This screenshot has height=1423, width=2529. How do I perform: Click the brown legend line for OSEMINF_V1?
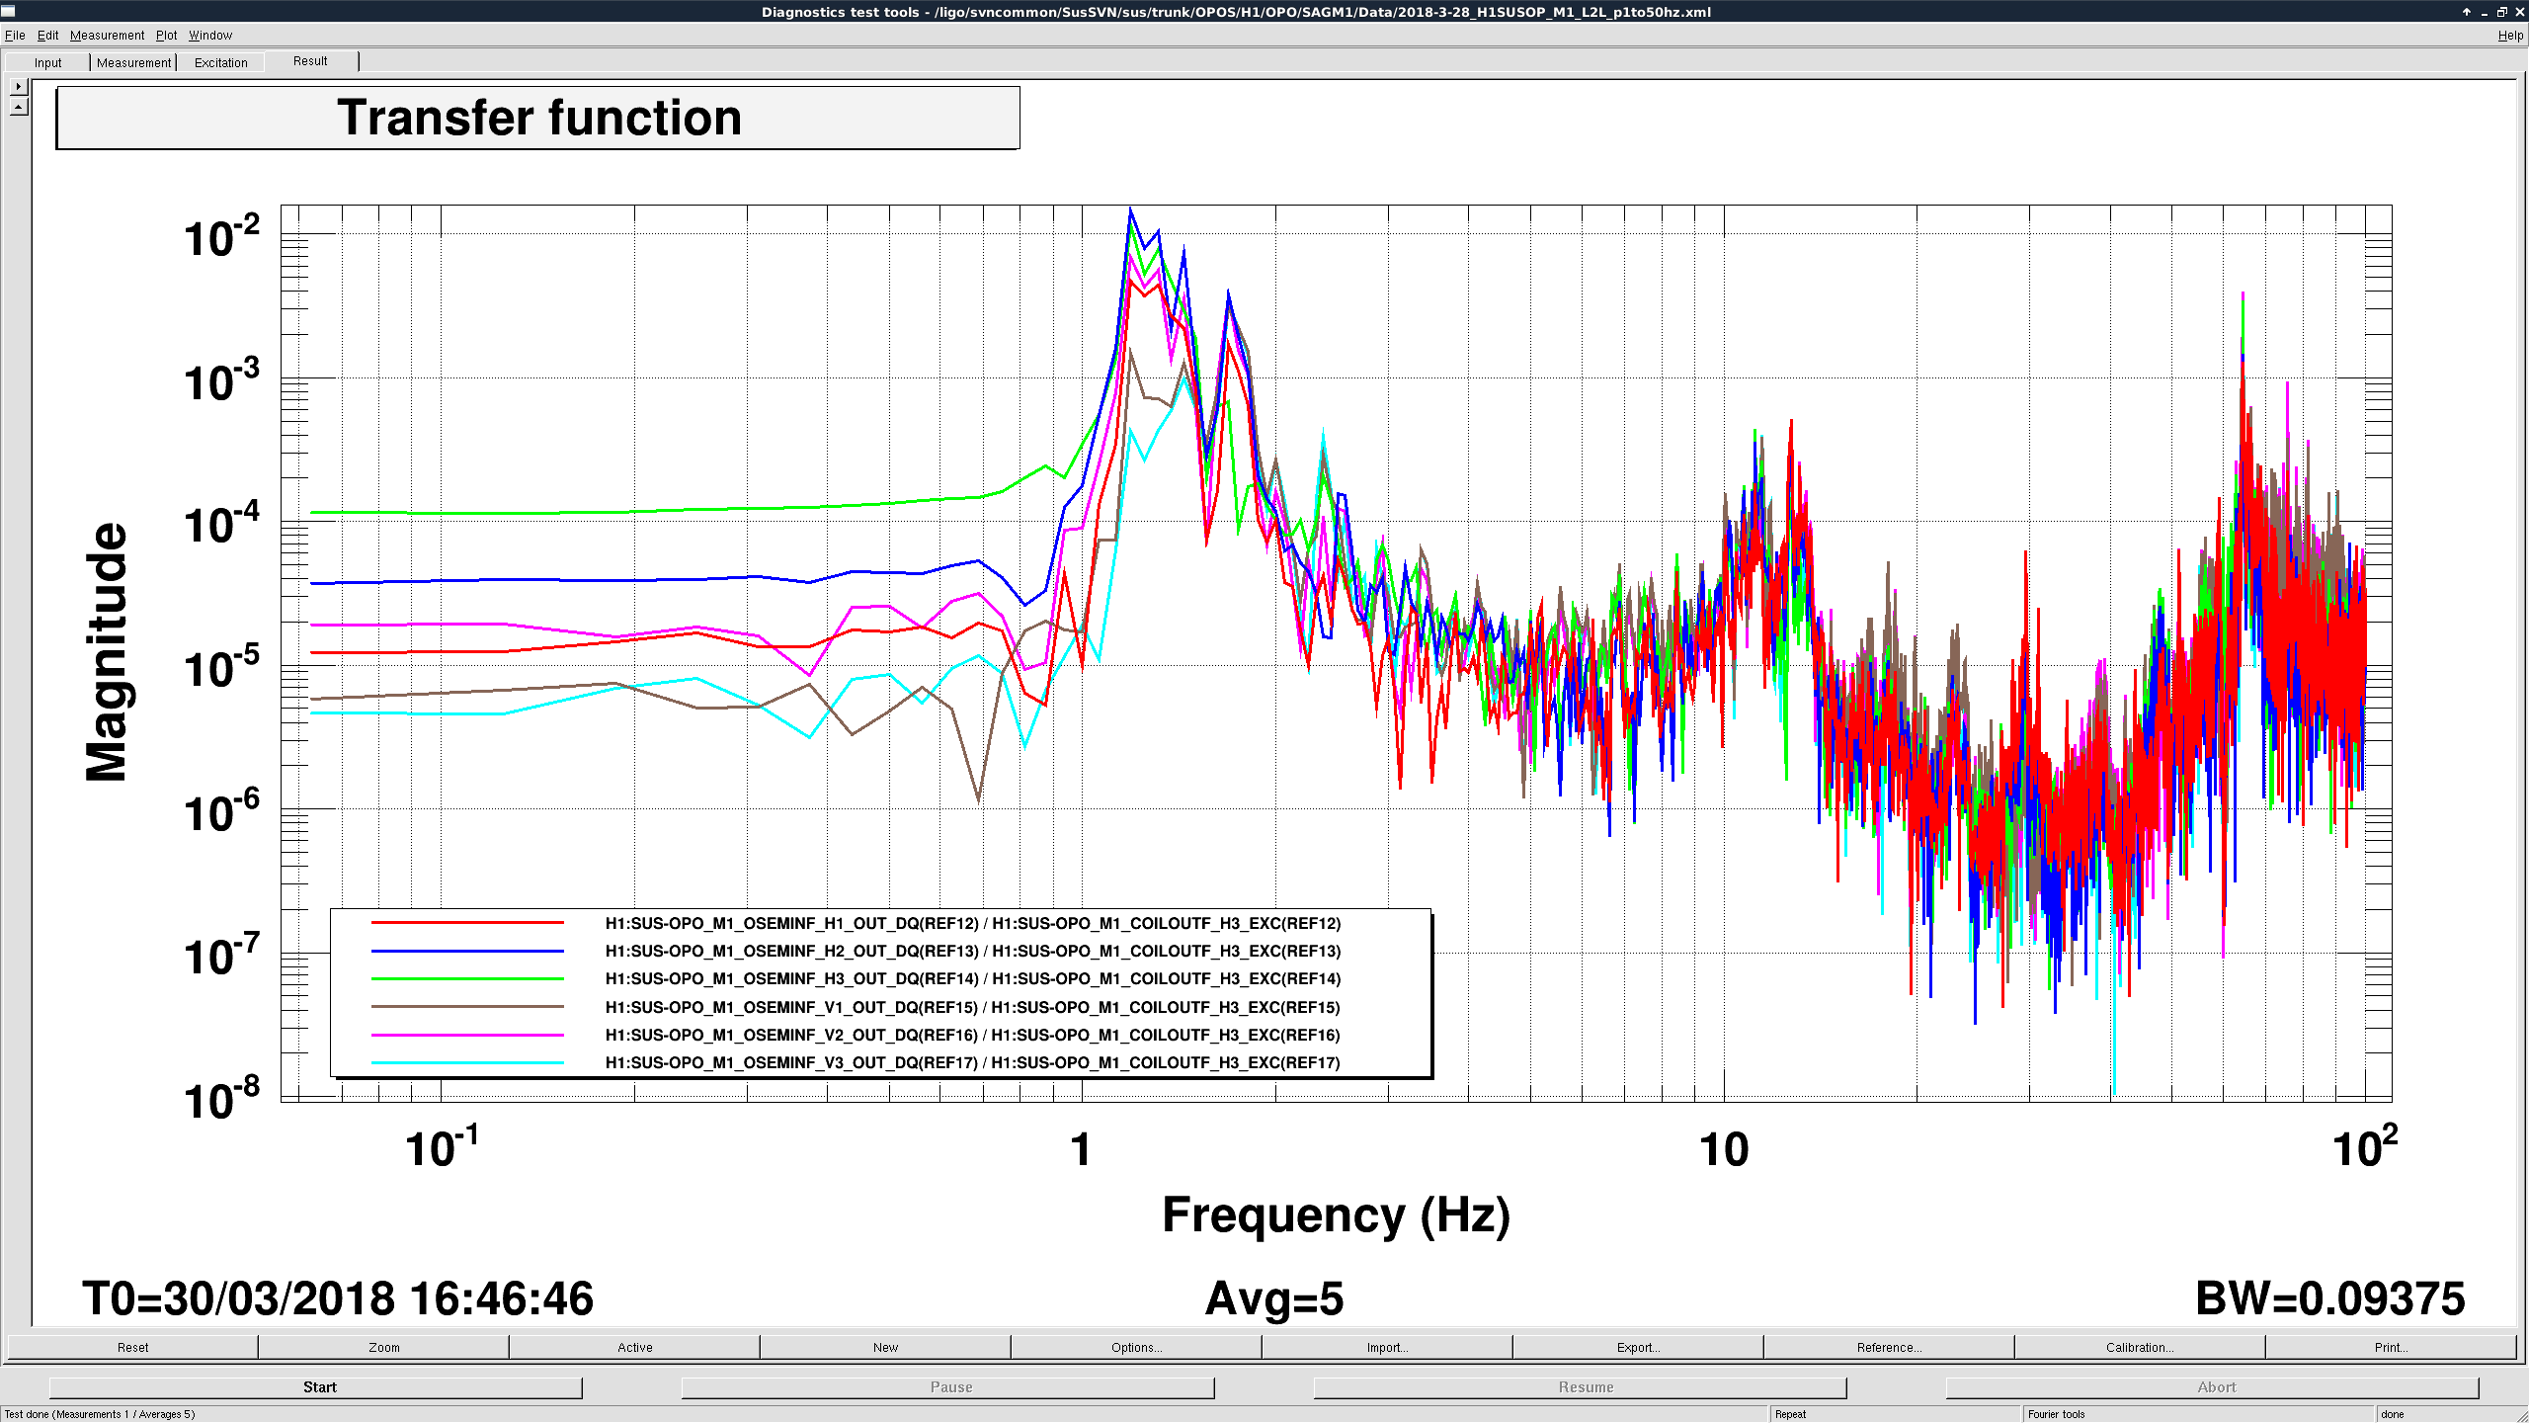click(x=467, y=1007)
